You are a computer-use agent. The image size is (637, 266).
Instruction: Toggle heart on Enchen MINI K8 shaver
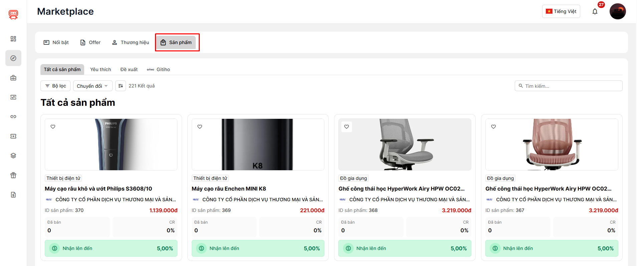click(x=200, y=127)
